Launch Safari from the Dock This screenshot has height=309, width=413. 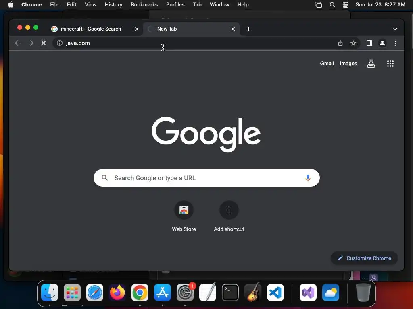pos(94,293)
